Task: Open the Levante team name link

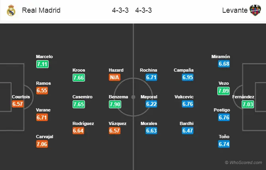Action: 235,10
